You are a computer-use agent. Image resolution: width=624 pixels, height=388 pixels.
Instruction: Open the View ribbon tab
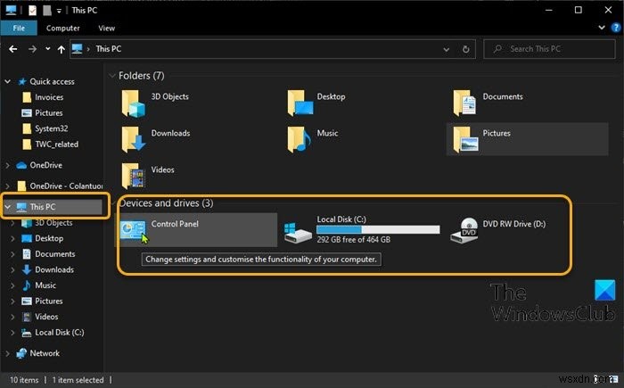106,28
